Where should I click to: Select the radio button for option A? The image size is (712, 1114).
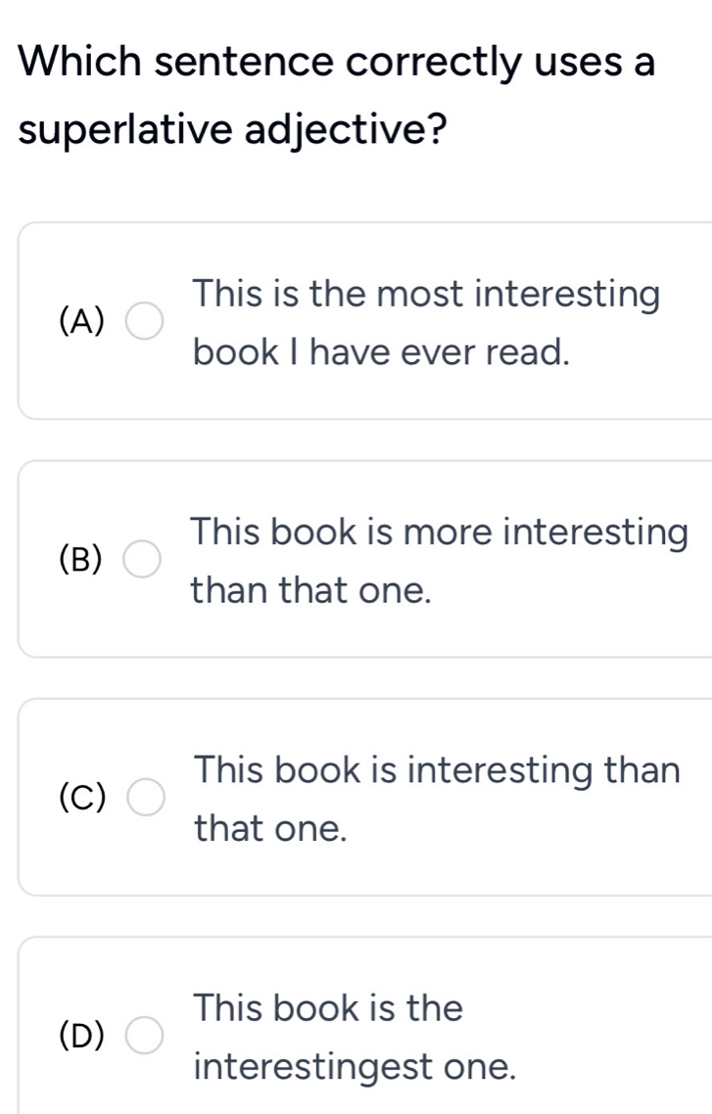pyautogui.click(x=142, y=322)
